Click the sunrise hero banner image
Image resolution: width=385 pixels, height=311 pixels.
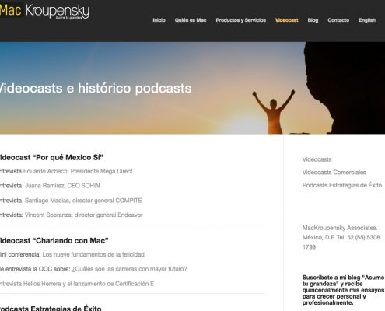[x=192, y=88]
